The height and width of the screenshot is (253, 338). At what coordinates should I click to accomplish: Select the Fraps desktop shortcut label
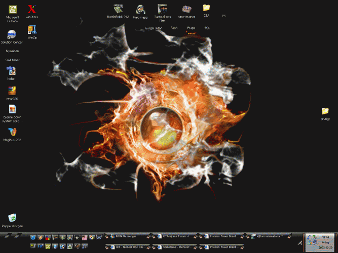[x=191, y=28]
